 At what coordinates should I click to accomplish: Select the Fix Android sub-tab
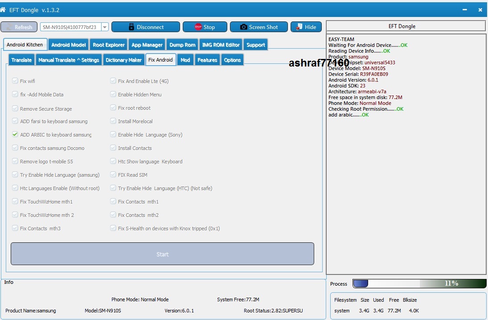tap(160, 59)
